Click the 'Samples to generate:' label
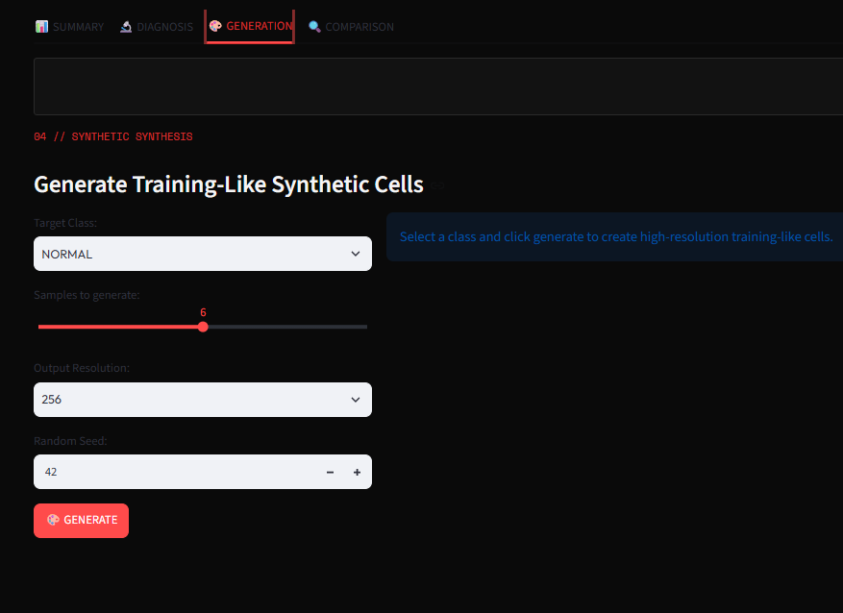The width and height of the screenshot is (843, 613). (x=87, y=295)
